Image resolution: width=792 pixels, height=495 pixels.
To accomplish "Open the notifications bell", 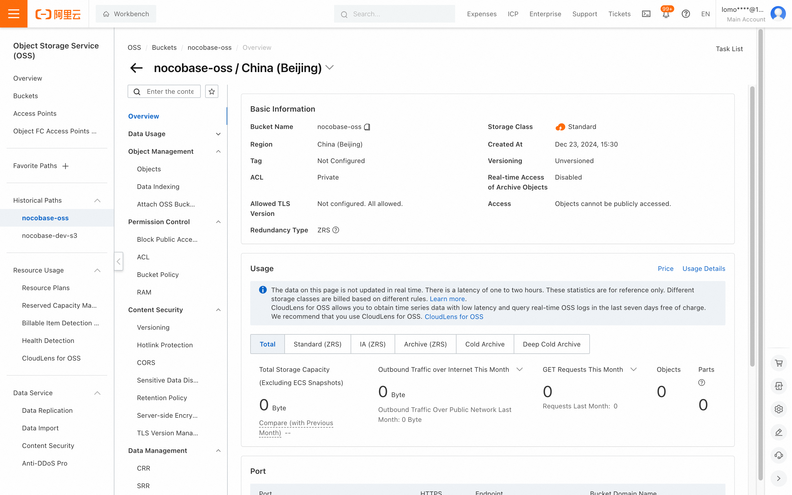I will pos(666,14).
